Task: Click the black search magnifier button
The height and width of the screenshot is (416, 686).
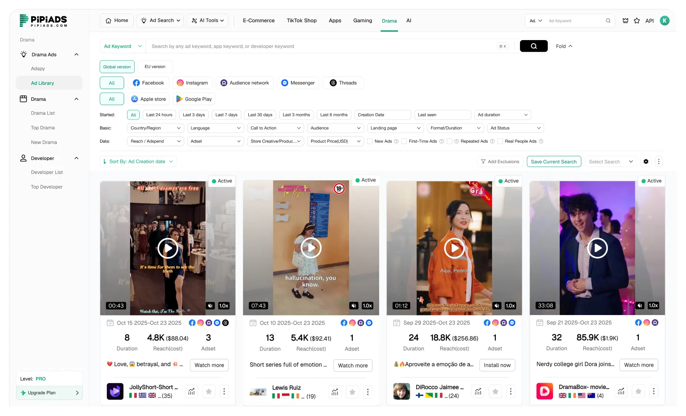Action: point(533,46)
